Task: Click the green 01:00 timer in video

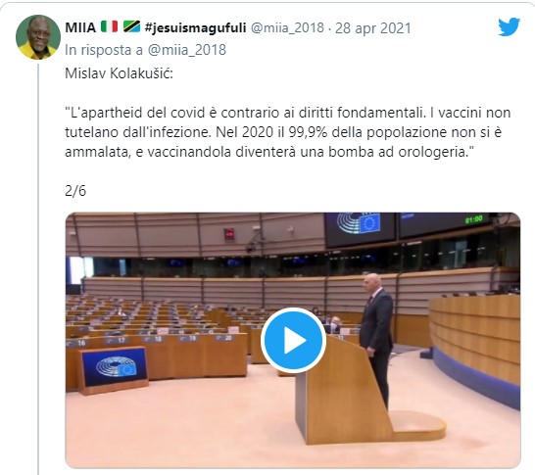Action: pyautogui.click(x=473, y=219)
